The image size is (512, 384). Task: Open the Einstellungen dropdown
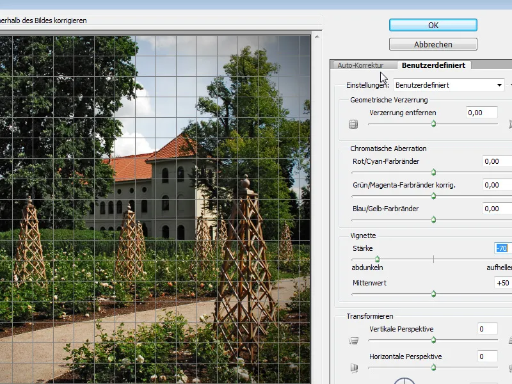point(449,85)
